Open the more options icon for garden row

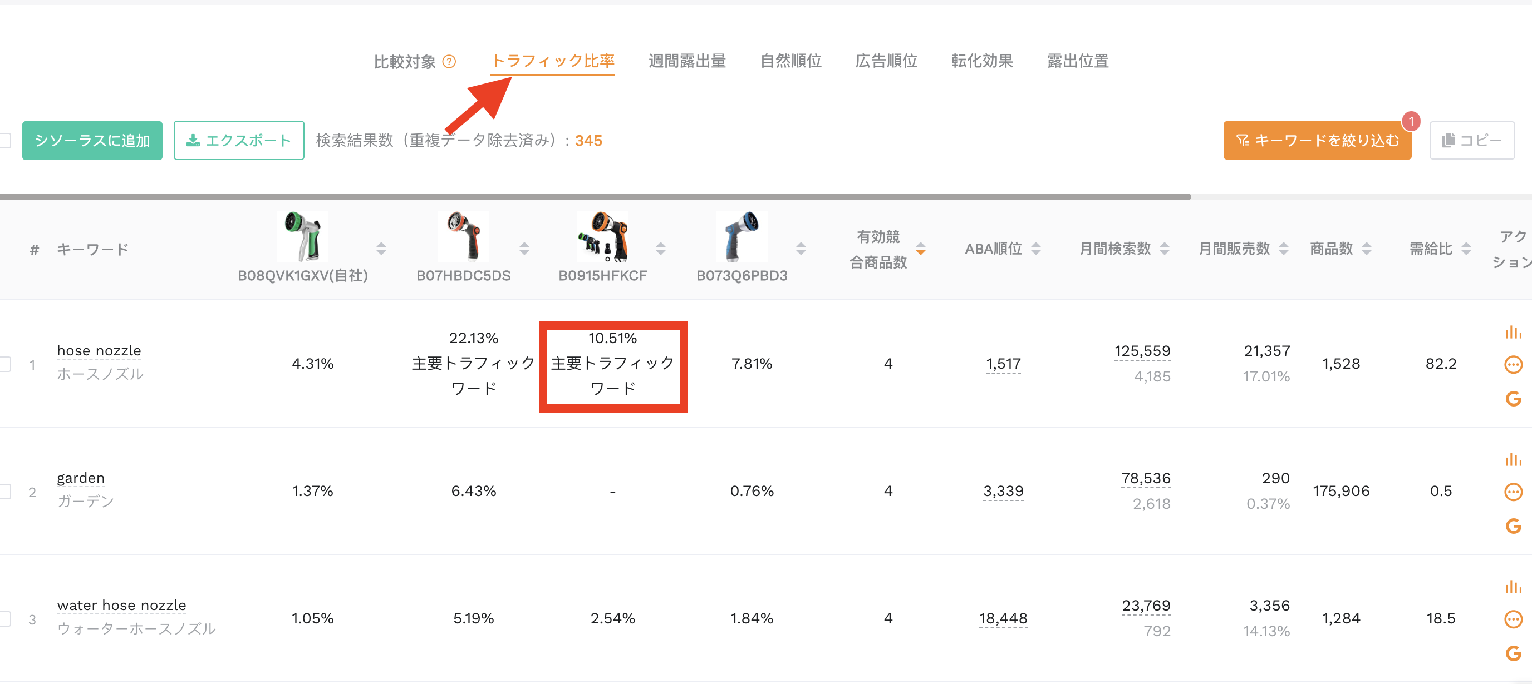coord(1513,492)
